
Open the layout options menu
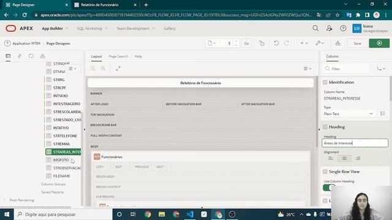[x=307, y=68]
